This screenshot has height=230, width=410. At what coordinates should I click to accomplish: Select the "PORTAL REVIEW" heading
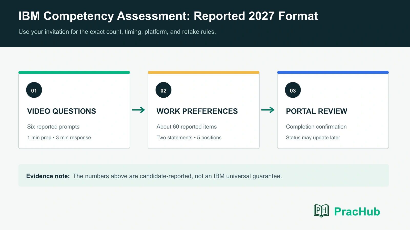coord(316,111)
